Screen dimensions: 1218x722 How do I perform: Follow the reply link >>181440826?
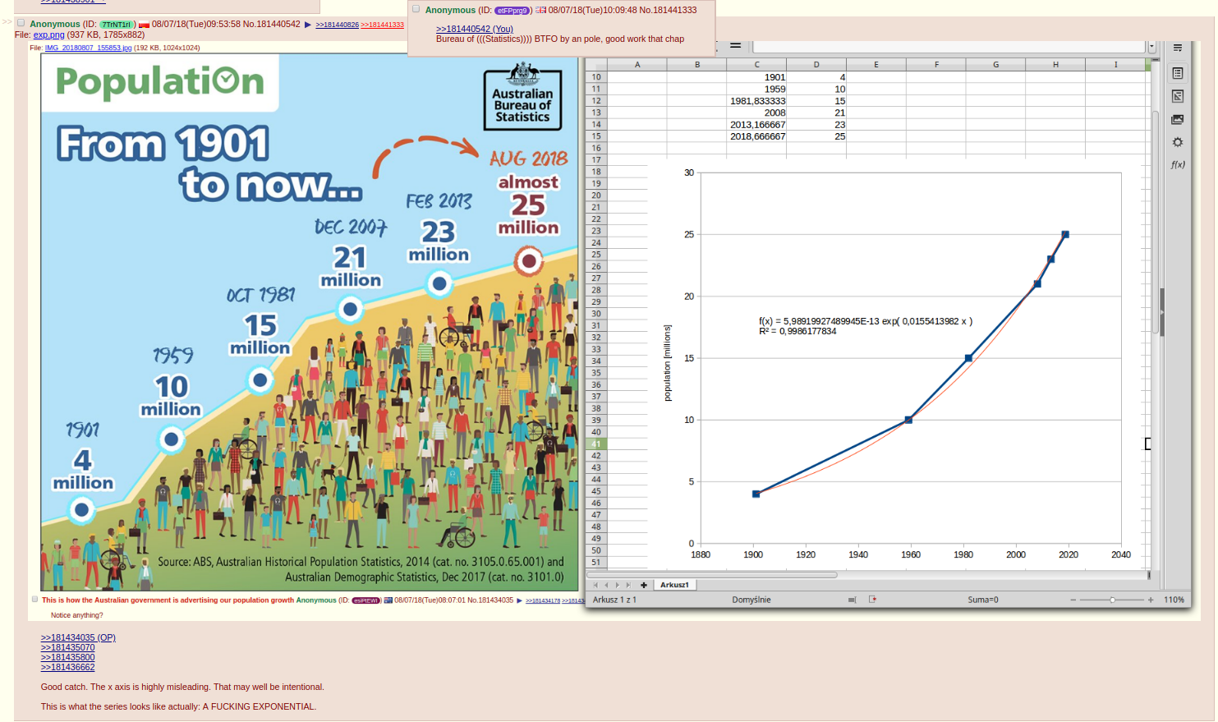point(337,25)
